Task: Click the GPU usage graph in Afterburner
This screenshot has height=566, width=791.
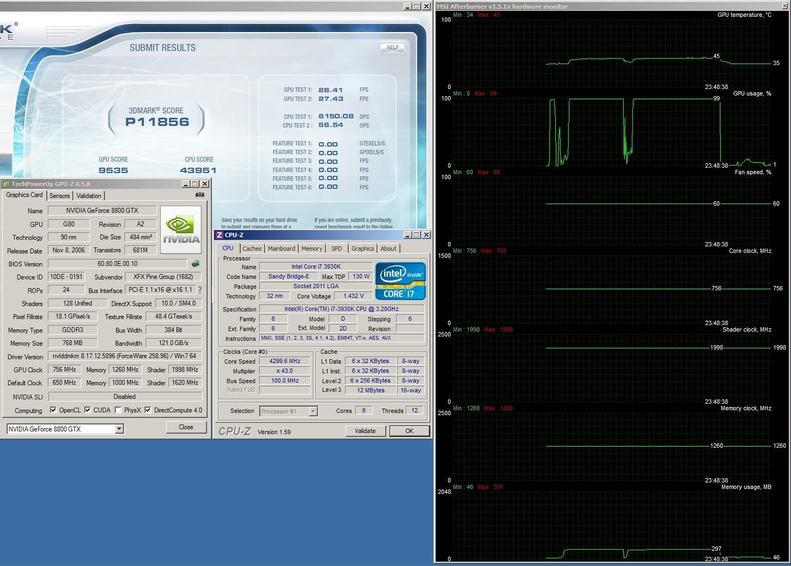Action: (612, 132)
